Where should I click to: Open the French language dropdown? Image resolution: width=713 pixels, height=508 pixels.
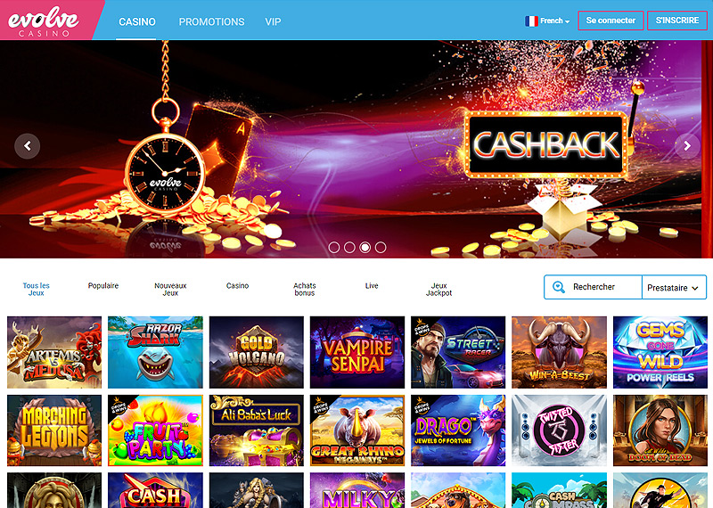pos(547,20)
